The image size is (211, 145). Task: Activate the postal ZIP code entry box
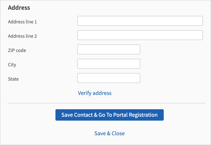coord(109,49)
